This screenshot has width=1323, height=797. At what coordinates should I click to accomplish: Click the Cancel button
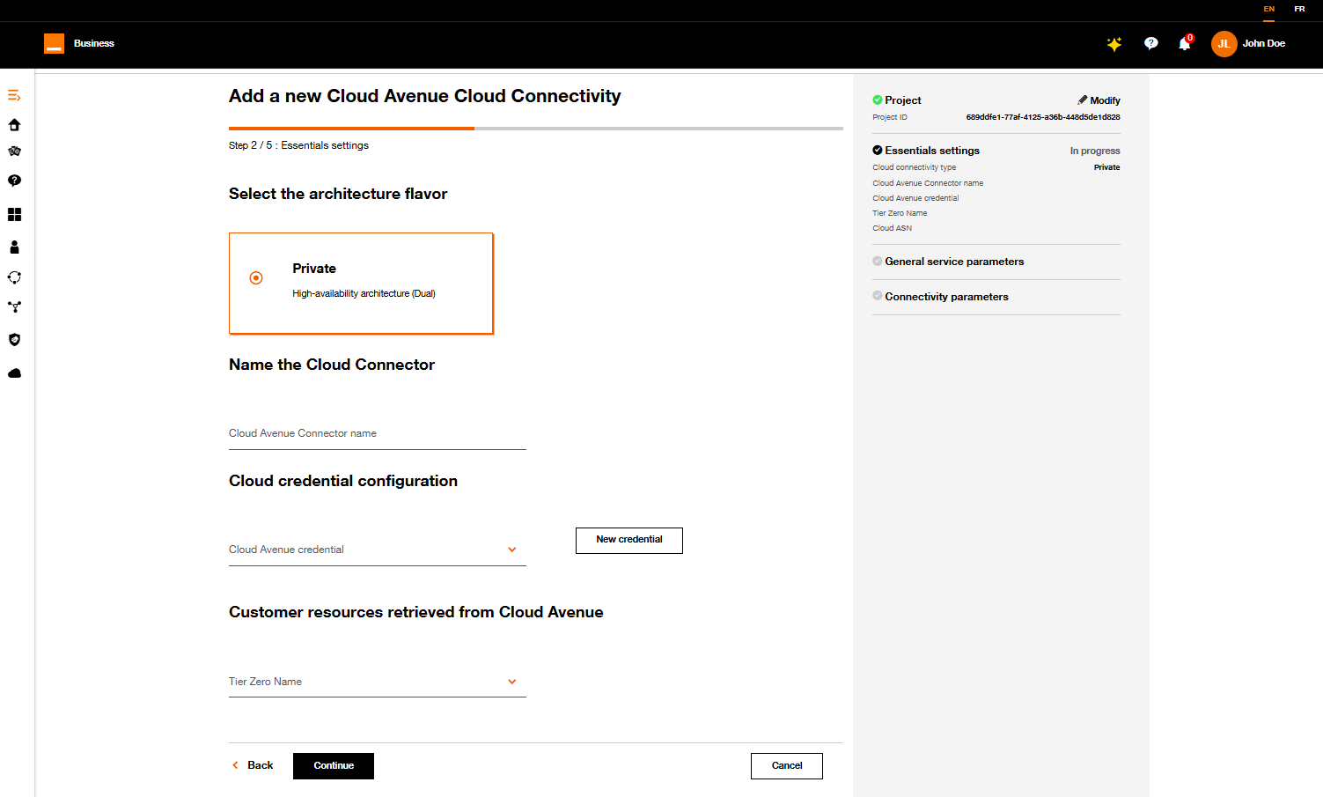(787, 766)
